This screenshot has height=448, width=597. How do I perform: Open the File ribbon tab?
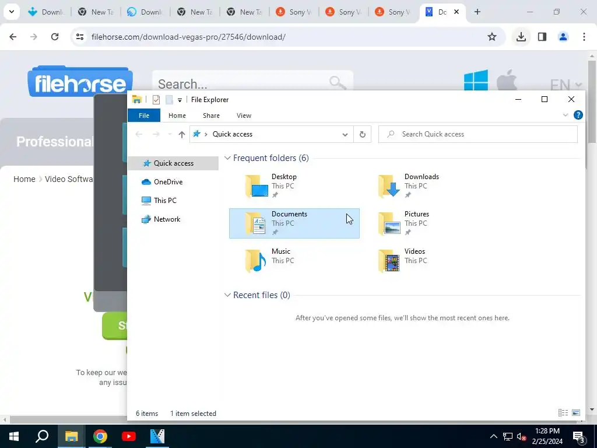(x=144, y=116)
